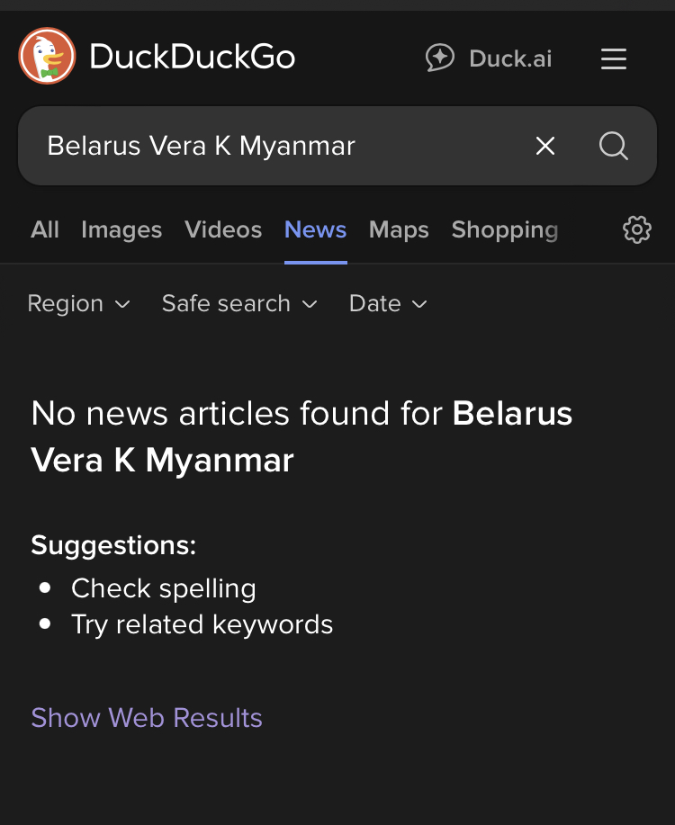Clear the search query with the X icon
This screenshot has width=675, height=825.
pos(544,146)
